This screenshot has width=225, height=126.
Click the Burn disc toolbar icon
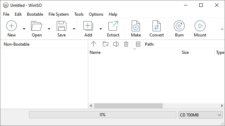pos(179,26)
